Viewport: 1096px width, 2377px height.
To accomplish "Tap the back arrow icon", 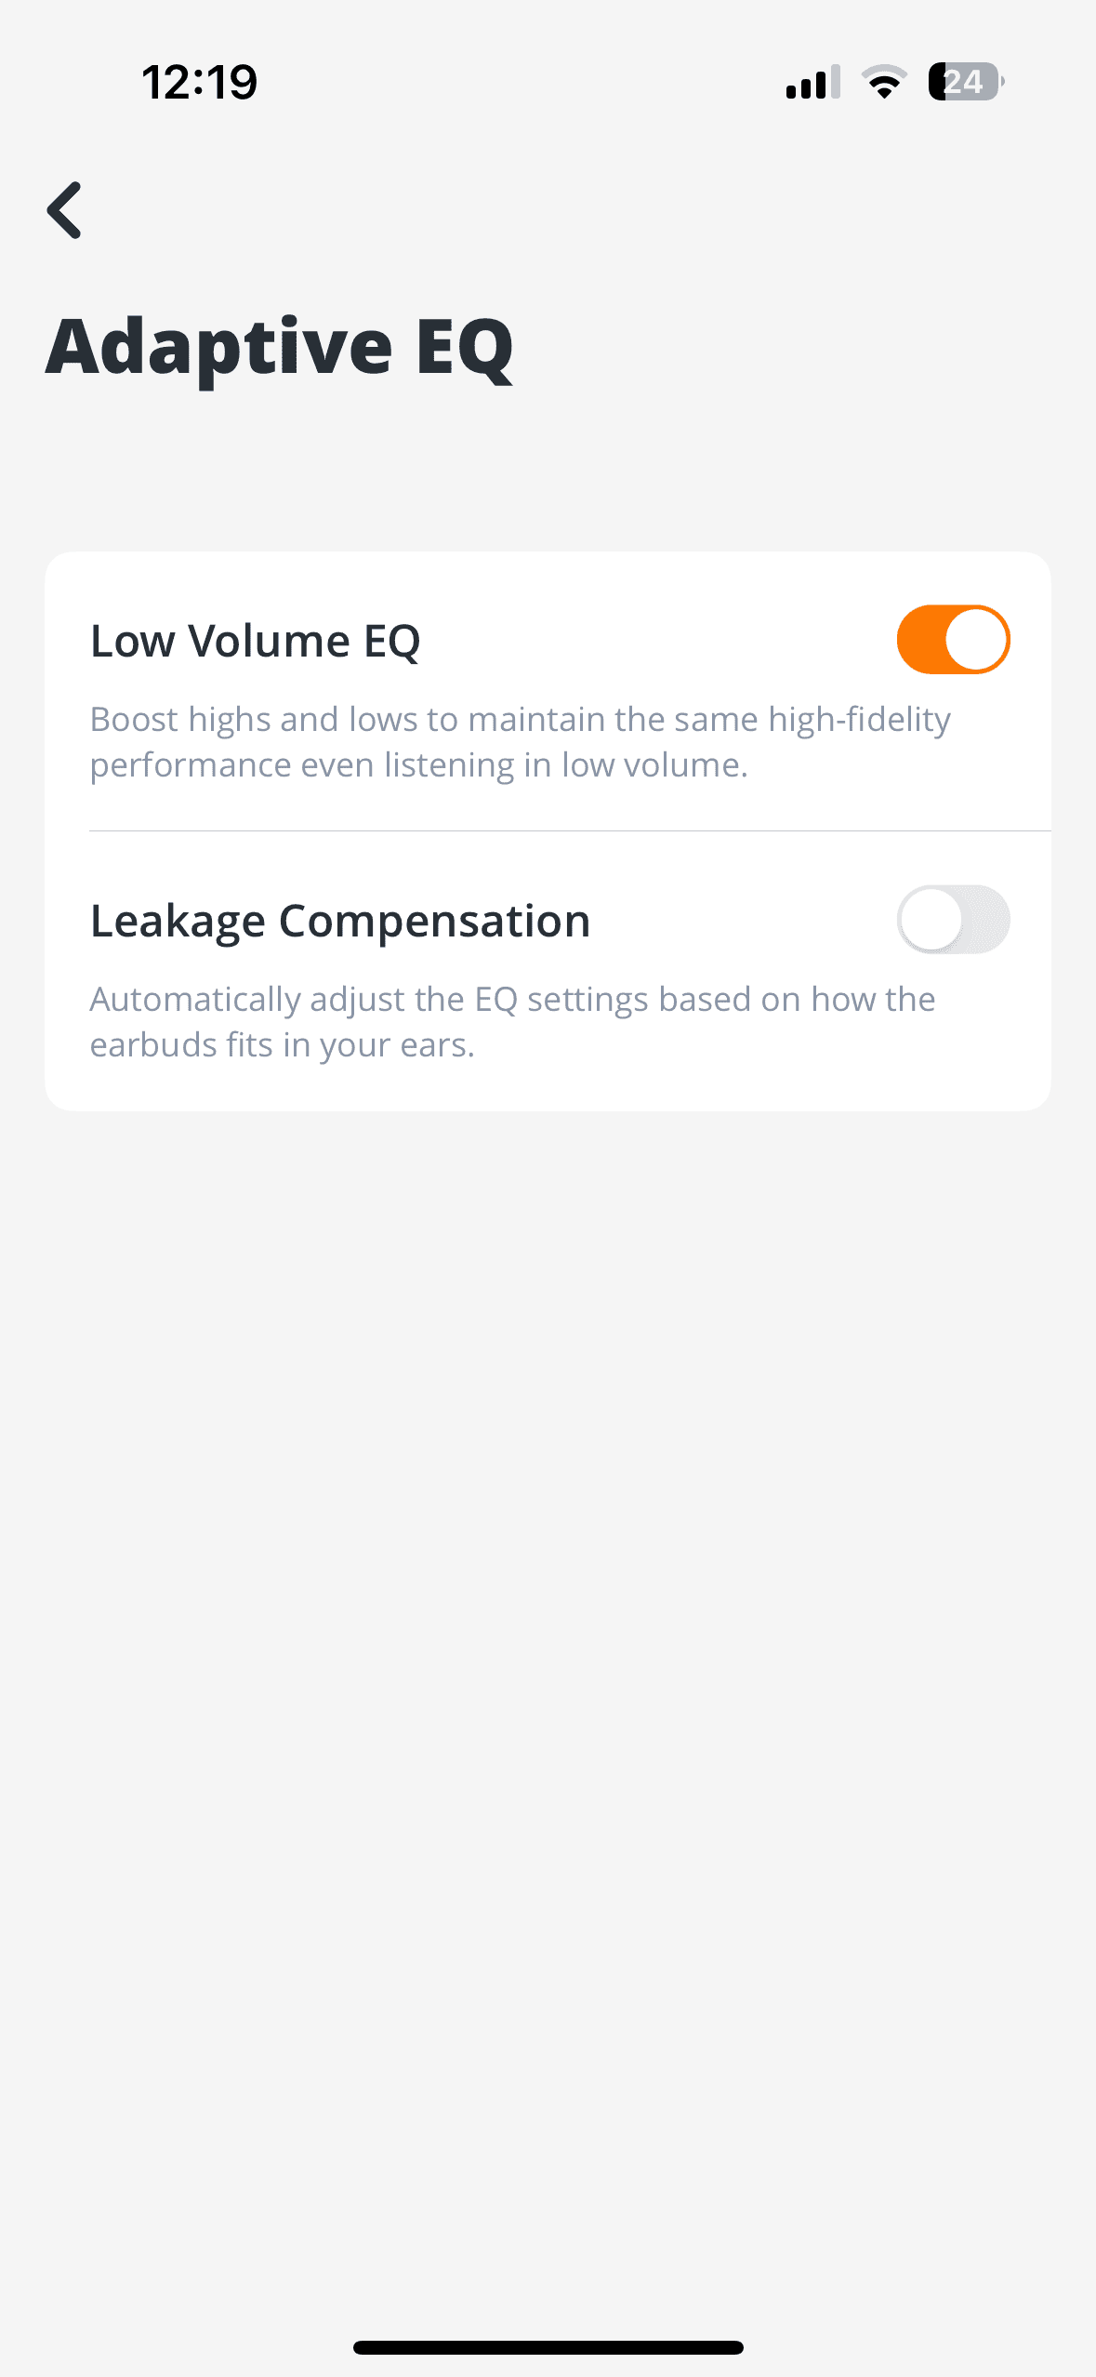I will (65, 210).
